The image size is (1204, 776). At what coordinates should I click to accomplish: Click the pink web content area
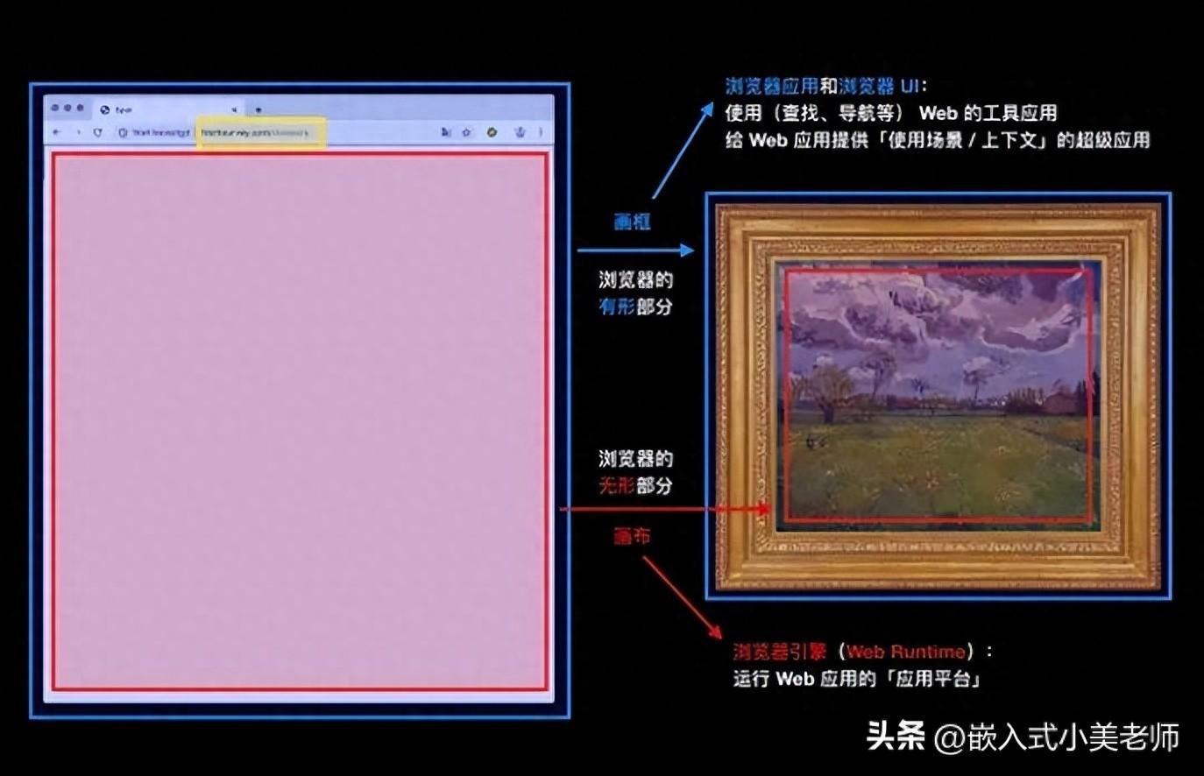pyautogui.click(x=300, y=421)
